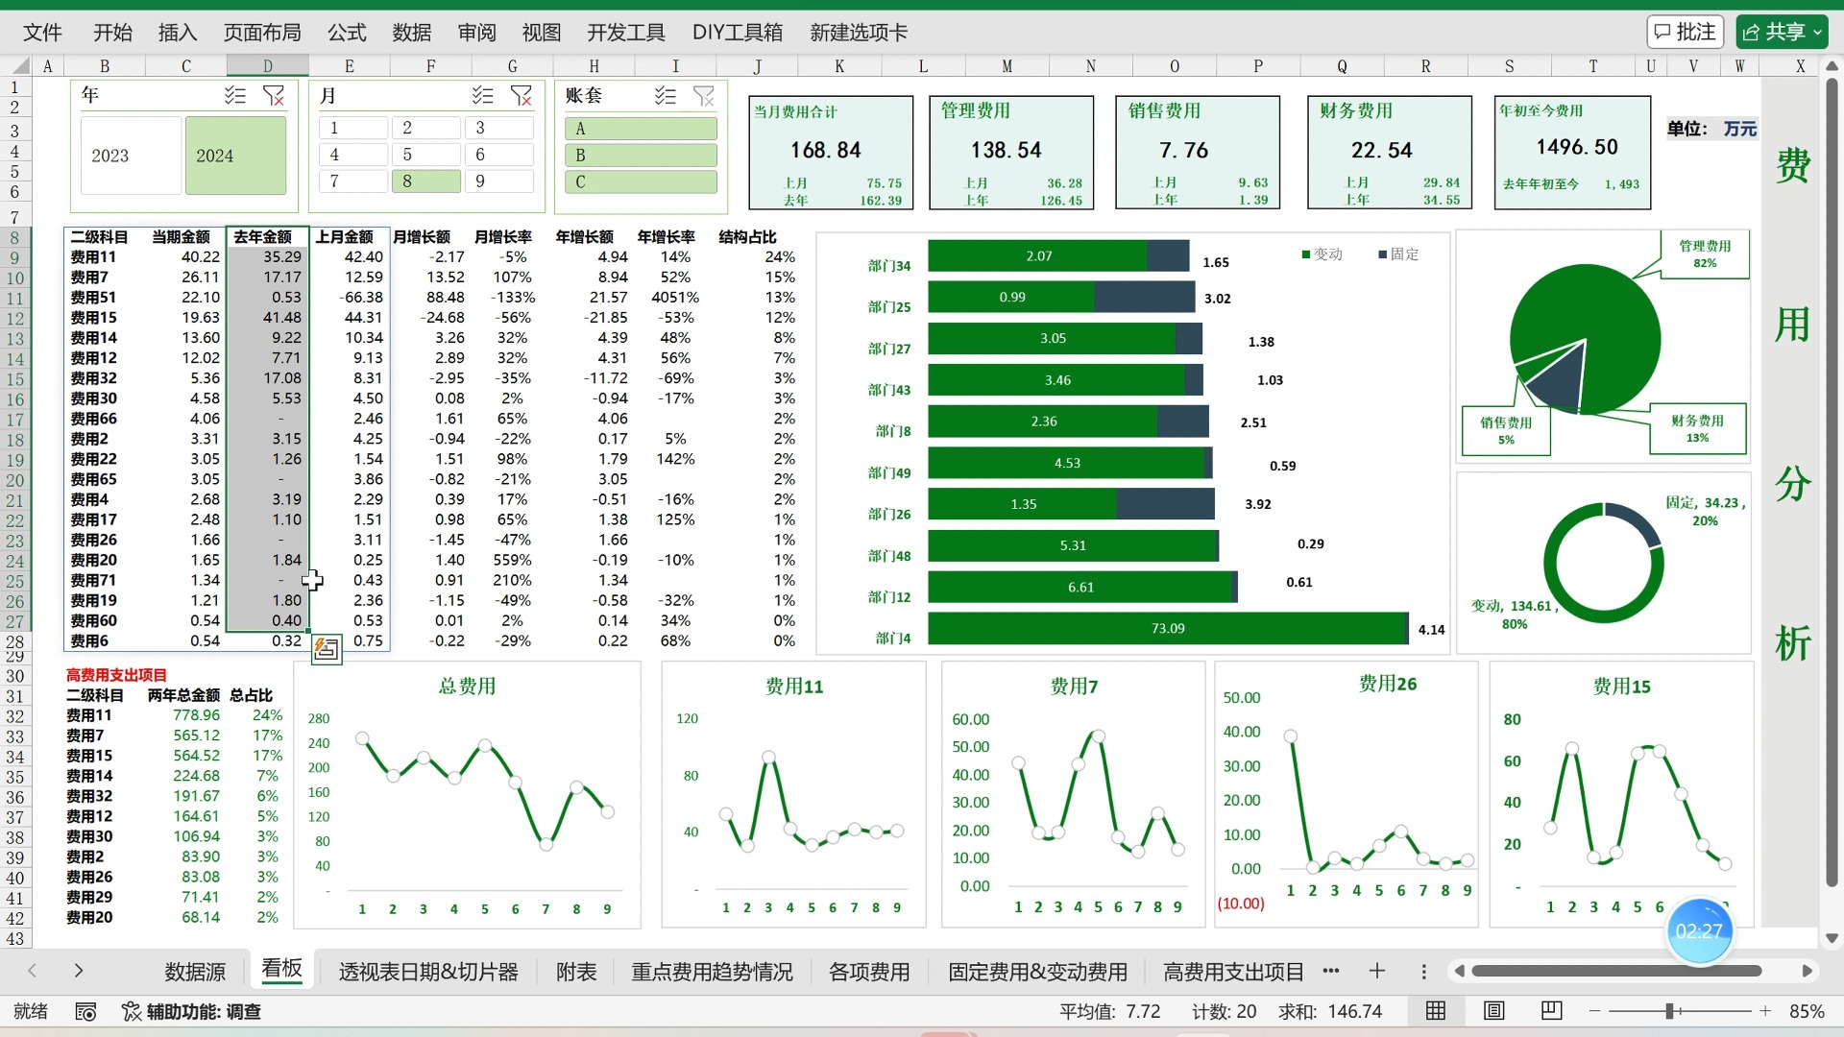The image size is (1844, 1037).
Task: Open the 公式 ribbon tab
Action: point(347,33)
